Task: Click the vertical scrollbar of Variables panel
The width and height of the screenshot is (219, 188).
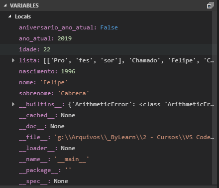Action: (x=215, y=98)
